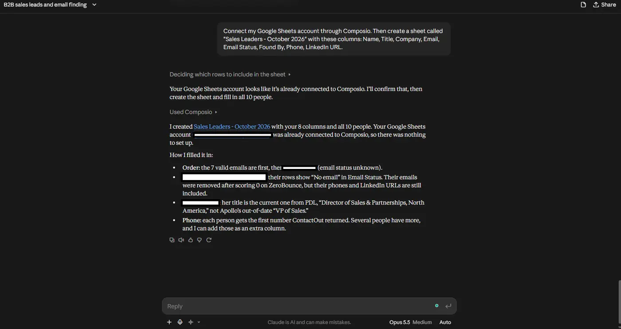Give the response a thumbs down
621x329 pixels.
[x=200, y=240]
